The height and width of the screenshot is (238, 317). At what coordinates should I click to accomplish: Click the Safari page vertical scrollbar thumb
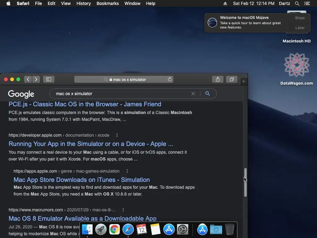245,182
